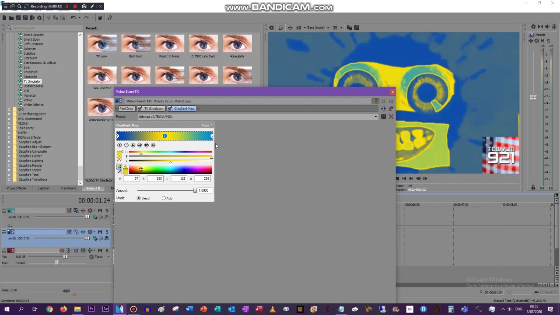The height and width of the screenshot is (315, 560).
Task: Switch to the Project Media tab
Action: 16,188
